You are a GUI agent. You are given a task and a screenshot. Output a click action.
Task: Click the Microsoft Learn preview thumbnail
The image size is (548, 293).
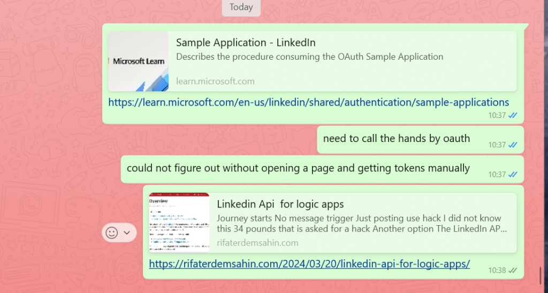(x=139, y=61)
